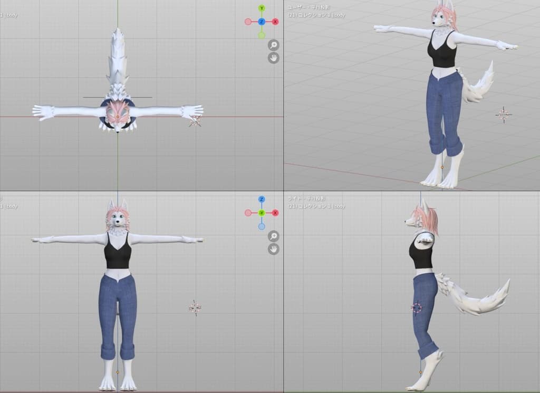Viewport: 540px width, 393px height.
Task: Click collection 'body' label in user perspective viewport
Action: click(316, 15)
